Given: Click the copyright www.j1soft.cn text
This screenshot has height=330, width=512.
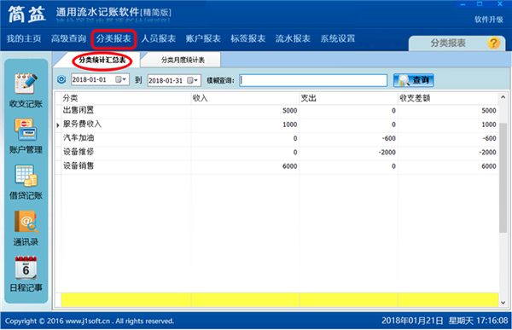Looking at the screenshot, I should pos(89,321).
